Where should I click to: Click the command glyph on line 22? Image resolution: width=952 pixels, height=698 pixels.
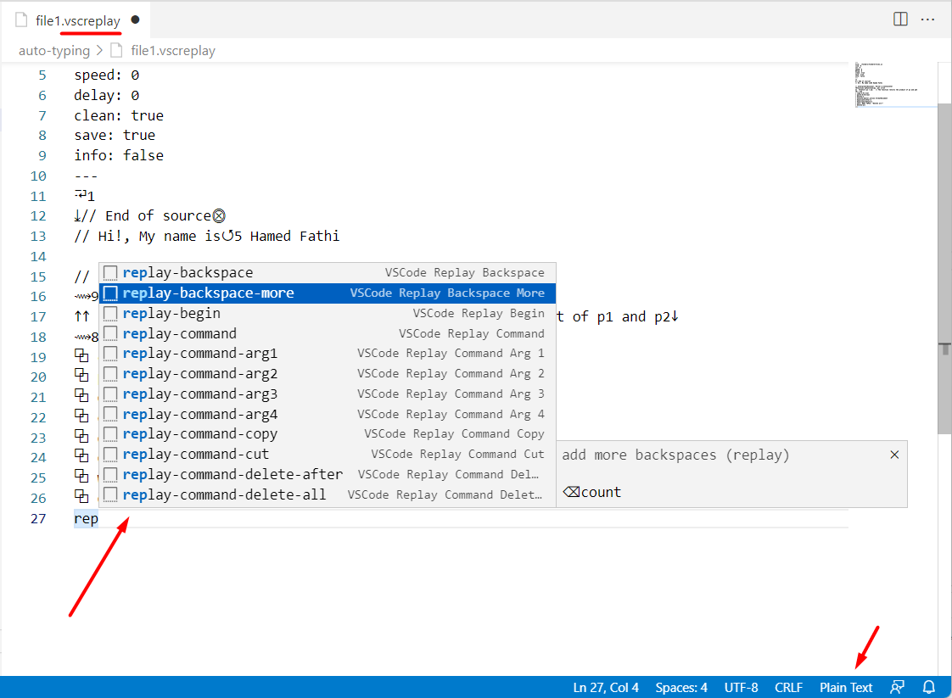[x=81, y=416]
